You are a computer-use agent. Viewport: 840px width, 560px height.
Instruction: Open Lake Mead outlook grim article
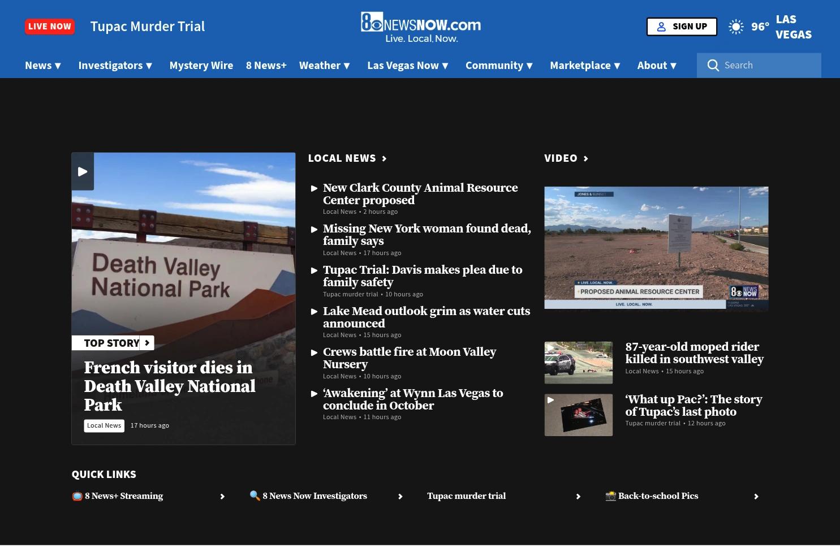pyautogui.click(x=427, y=317)
